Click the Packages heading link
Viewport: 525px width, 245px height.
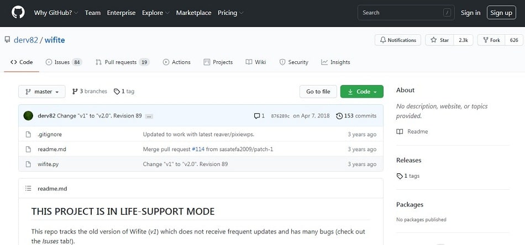(410, 205)
